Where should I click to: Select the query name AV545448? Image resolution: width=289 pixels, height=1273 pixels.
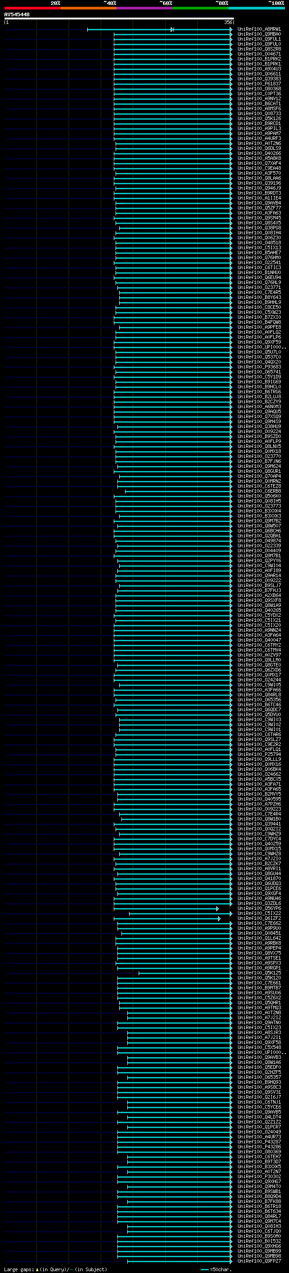[17, 14]
